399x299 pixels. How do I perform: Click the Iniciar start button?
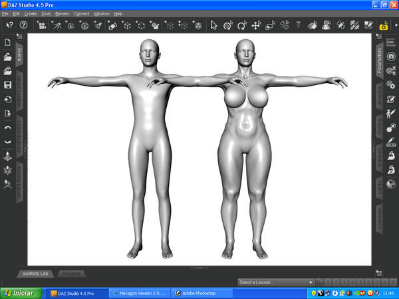[x=20, y=292]
